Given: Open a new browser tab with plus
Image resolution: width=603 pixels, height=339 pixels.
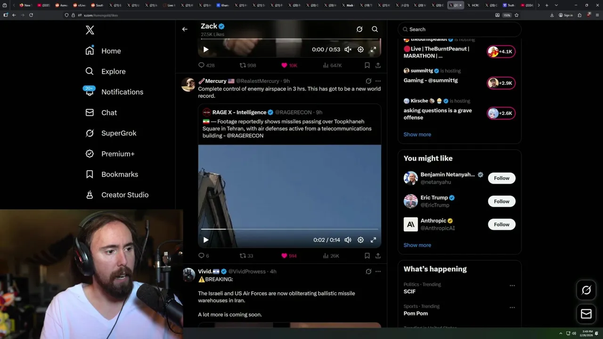Looking at the screenshot, I should pyautogui.click(x=546, y=5).
